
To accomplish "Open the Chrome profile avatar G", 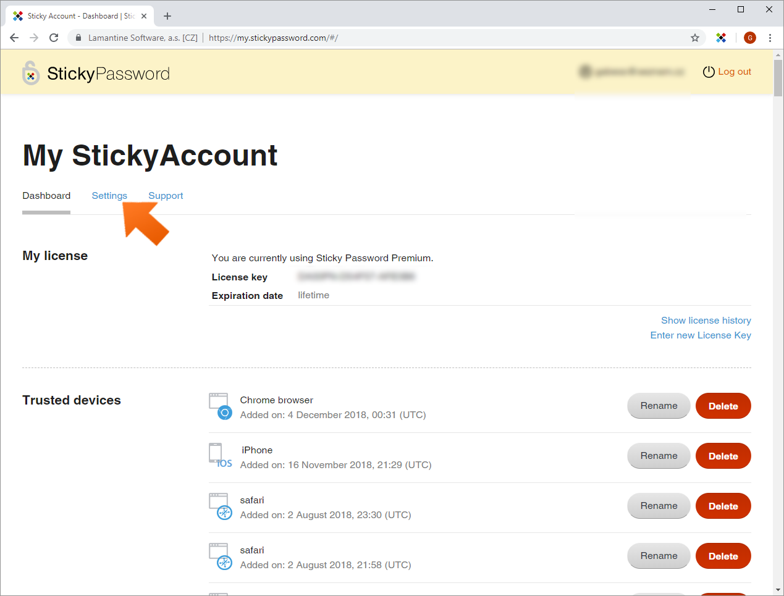I will coord(750,38).
